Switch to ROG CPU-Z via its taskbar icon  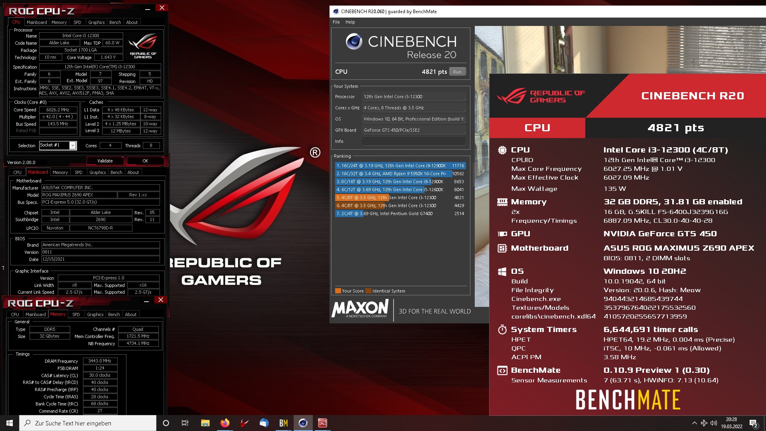tap(322, 423)
